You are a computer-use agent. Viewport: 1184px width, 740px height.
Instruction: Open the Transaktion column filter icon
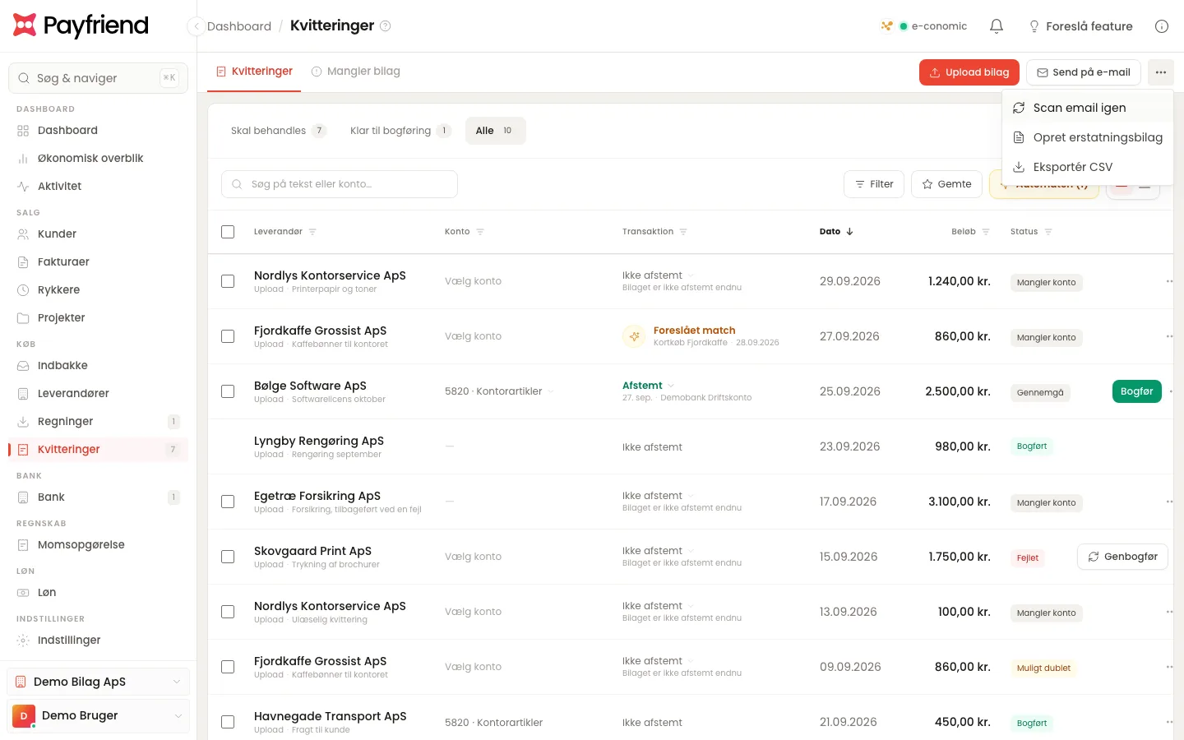pos(683,232)
